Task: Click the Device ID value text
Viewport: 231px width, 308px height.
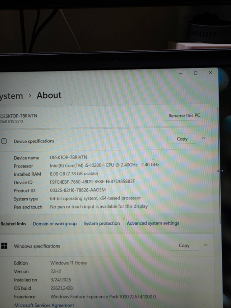Action: pyautogui.click(x=92, y=182)
